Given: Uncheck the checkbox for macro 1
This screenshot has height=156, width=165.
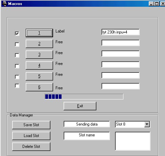Looking at the screenshot, I should [x=17, y=34].
